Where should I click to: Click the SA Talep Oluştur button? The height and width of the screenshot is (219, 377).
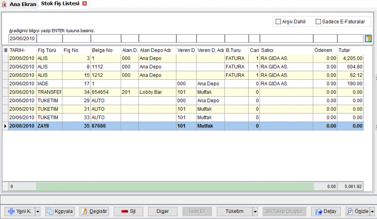(284, 211)
